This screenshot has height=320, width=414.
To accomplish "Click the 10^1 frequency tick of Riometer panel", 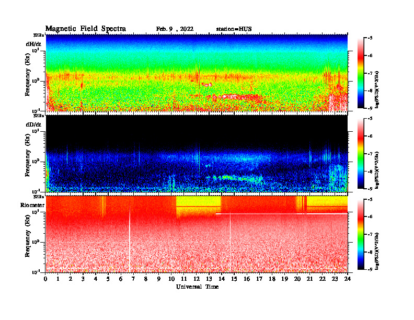I will click(36, 212).
